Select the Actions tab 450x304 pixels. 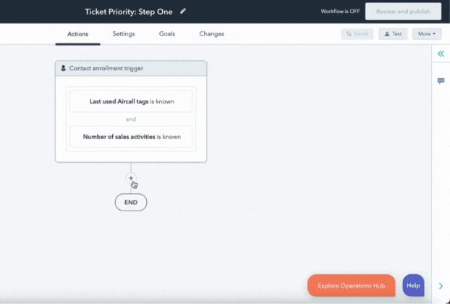[x=77, y=34]
